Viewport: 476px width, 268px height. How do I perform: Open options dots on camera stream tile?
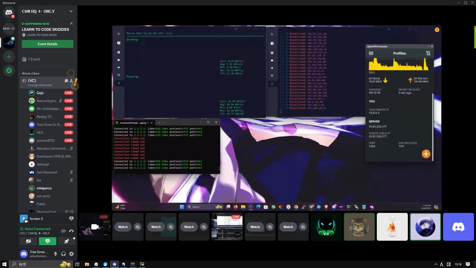pyautogui.click(x=105, y=235)
